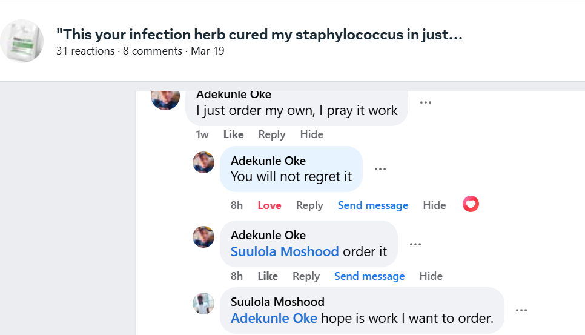Open options for "hope is work" comment

(x=521, y=310)
